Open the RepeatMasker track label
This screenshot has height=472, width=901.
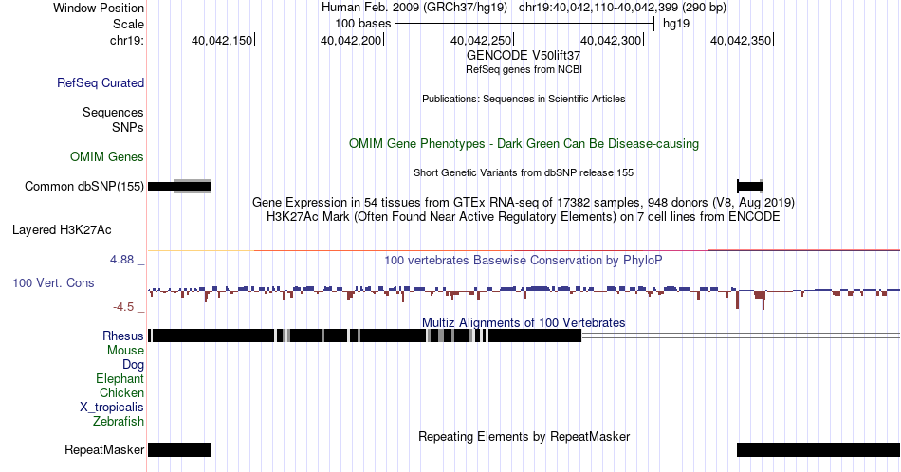104,449
